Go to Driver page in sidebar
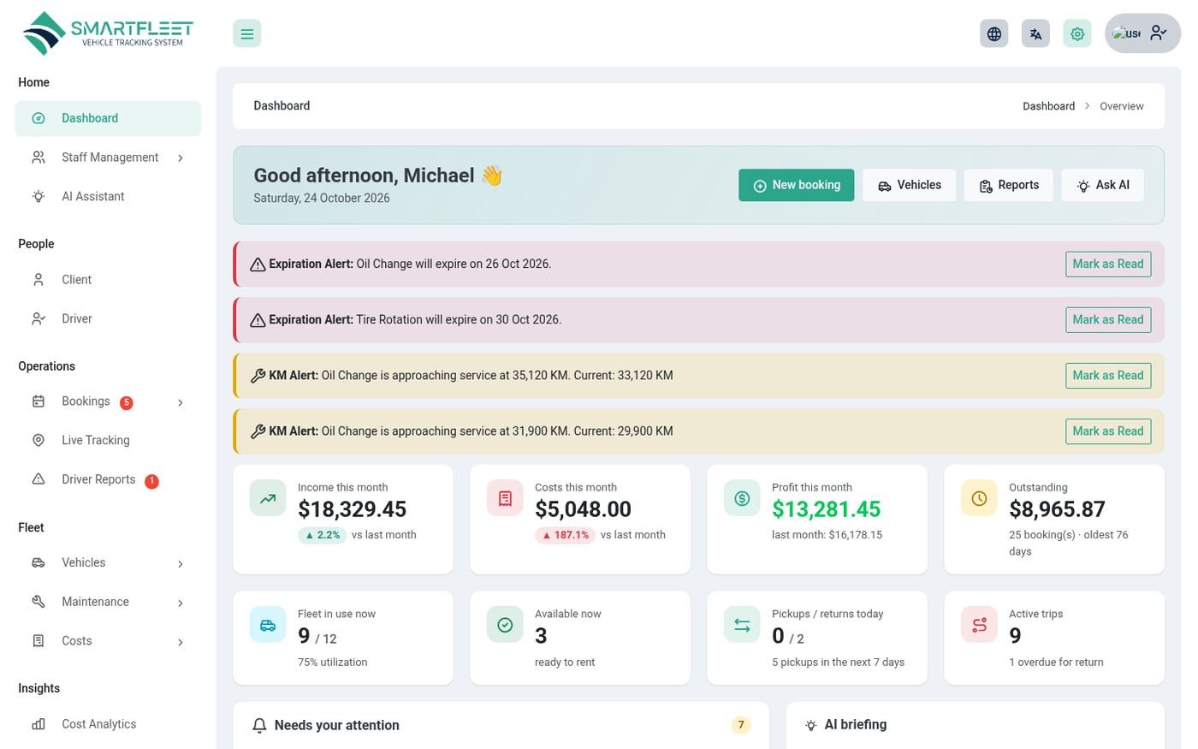The image size is (1198, 749). pos(108,318)
